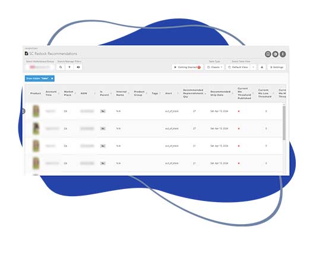The height and width of the screenshot is (255, 313).
Task: Toggle the eye visibility filter icon
Action: tap(78, 67)
